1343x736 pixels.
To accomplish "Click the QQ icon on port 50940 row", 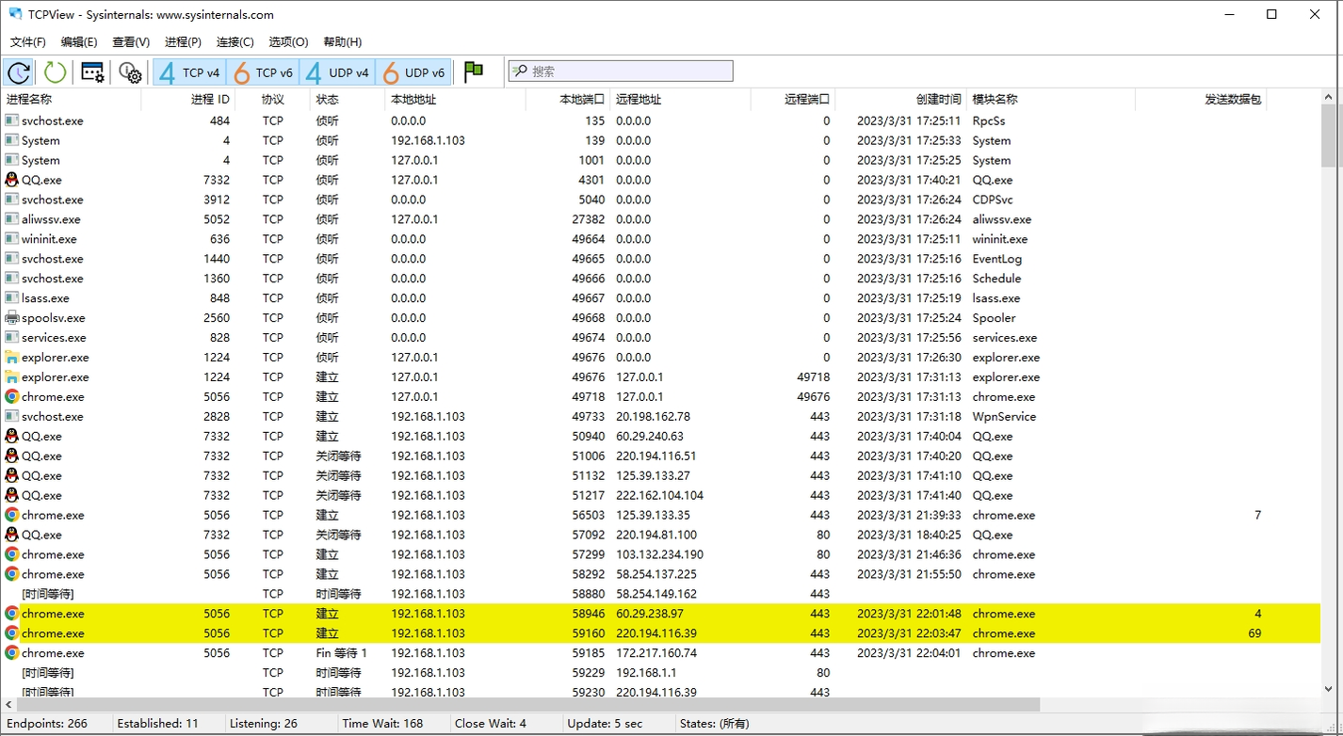I will click(x=11, y=437).
